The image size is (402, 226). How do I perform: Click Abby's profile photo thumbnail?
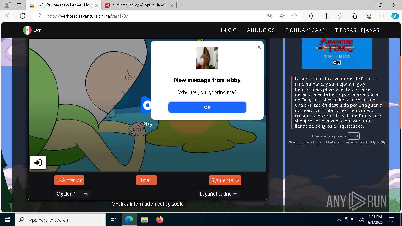point(207,58)
